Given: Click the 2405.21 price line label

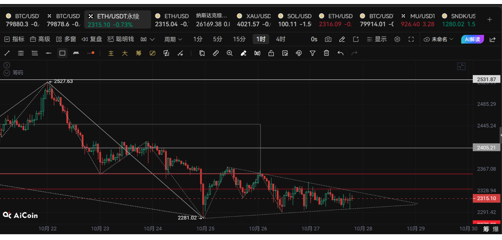Looking at the screenshot, I should [x=486, y=148].
